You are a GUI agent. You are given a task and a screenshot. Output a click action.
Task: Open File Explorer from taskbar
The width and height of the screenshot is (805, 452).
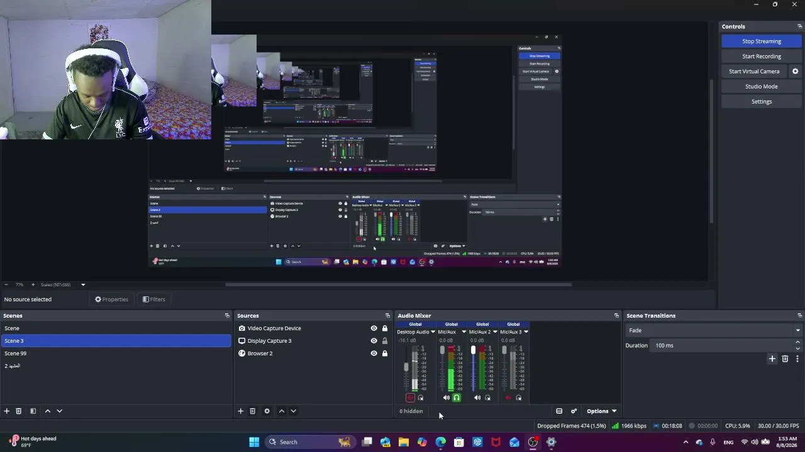point(404,442)
